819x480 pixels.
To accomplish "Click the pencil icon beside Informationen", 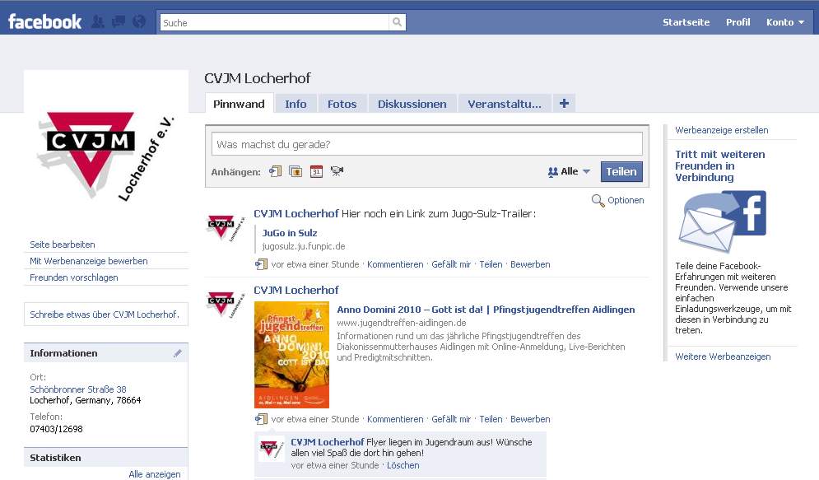I will pyautogui.click(x=178, y=353).
